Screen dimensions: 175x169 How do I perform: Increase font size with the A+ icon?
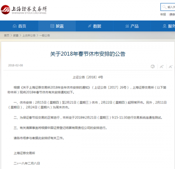(162, 66)
